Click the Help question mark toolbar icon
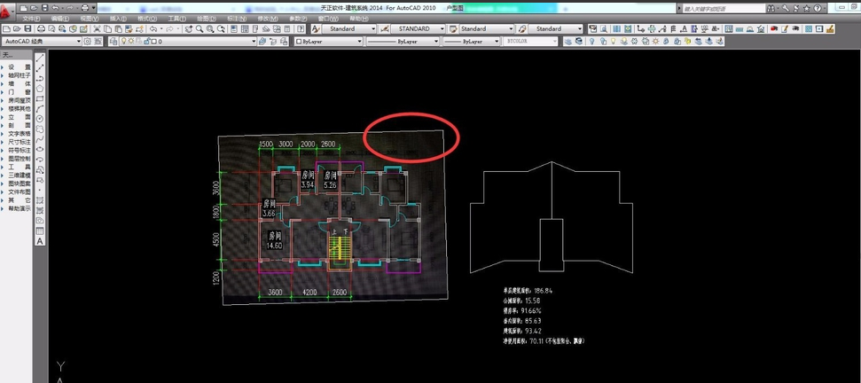Viewport: 861px width, 383px height. coord(301,29)
